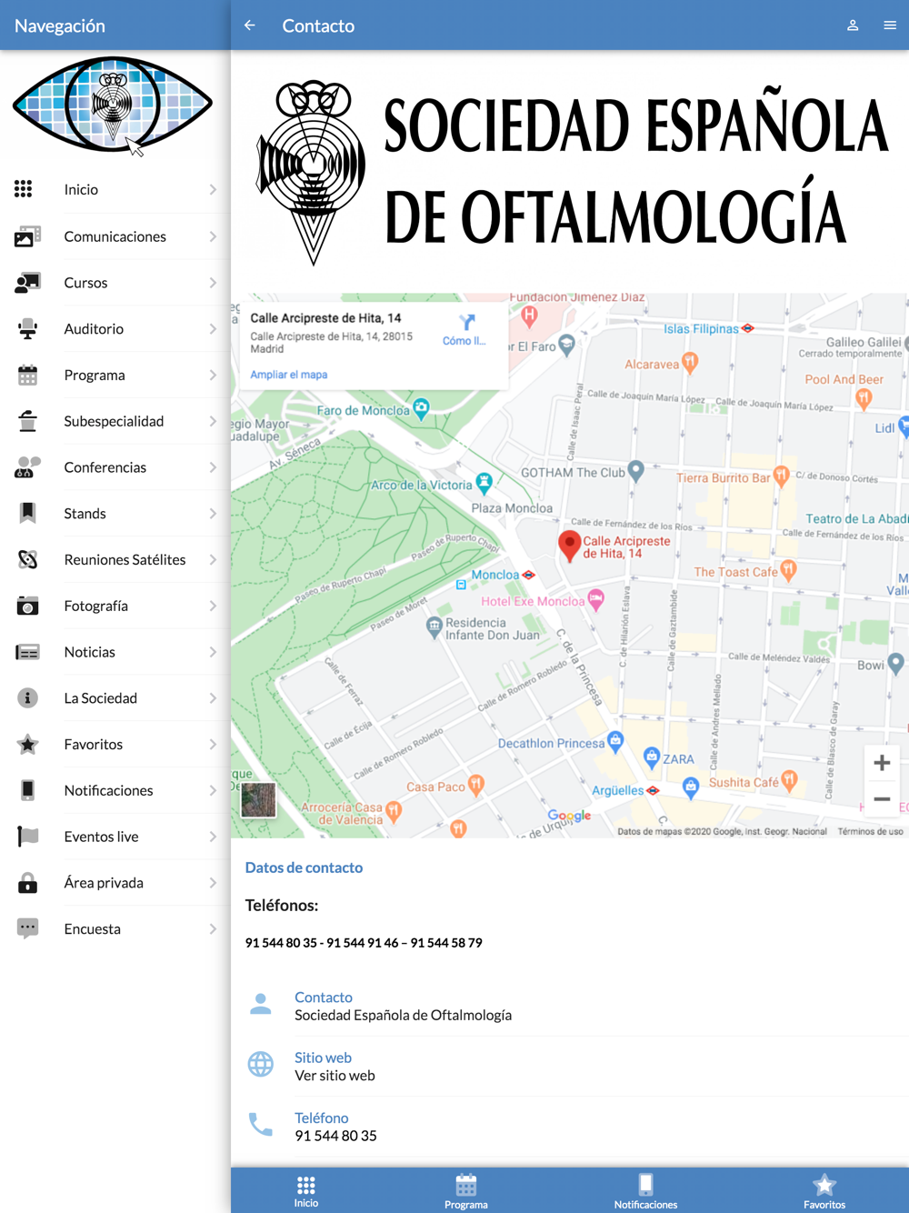This screenshot has width=909, height=1213.
Task: Call the Teléfono 91 544 80 35 entry
Action: point(570,1127)
